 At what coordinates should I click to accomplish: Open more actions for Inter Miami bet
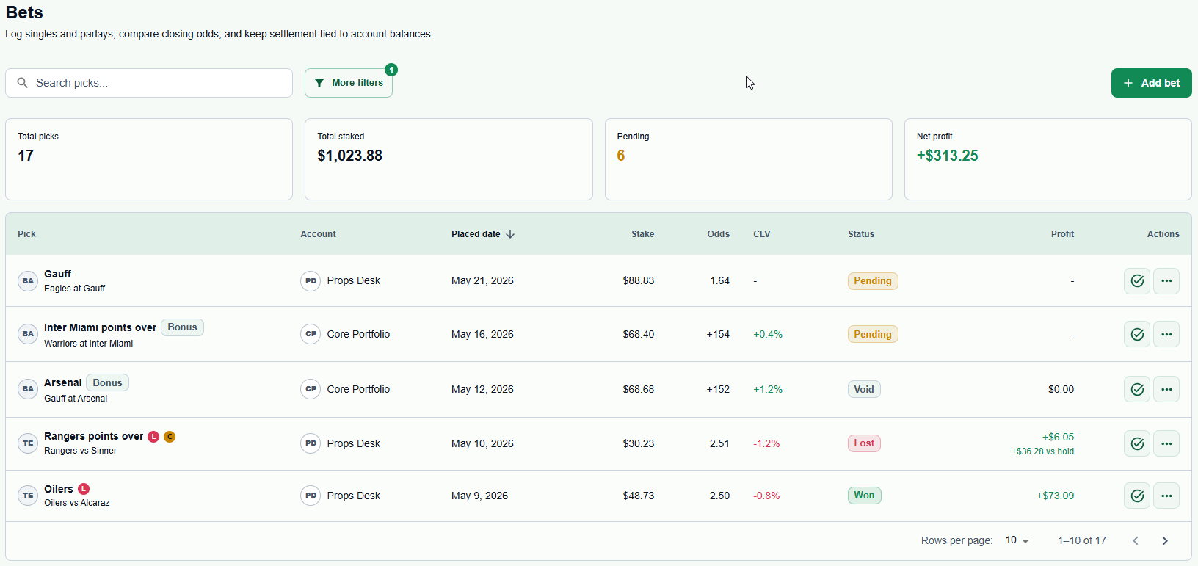pos(1166,334)
